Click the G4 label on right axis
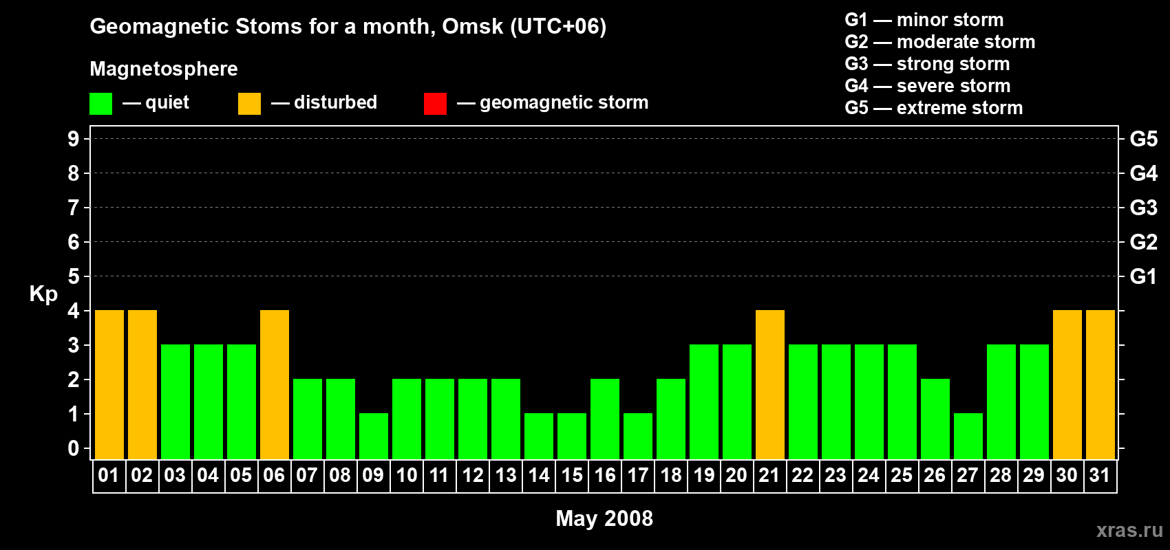The height and width of the screenshot is (550, 1170). 1144,173
